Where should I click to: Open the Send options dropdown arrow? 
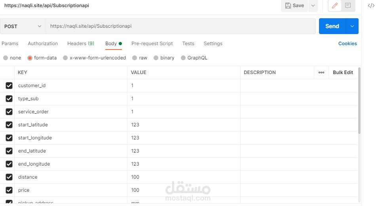click(352, 26)
